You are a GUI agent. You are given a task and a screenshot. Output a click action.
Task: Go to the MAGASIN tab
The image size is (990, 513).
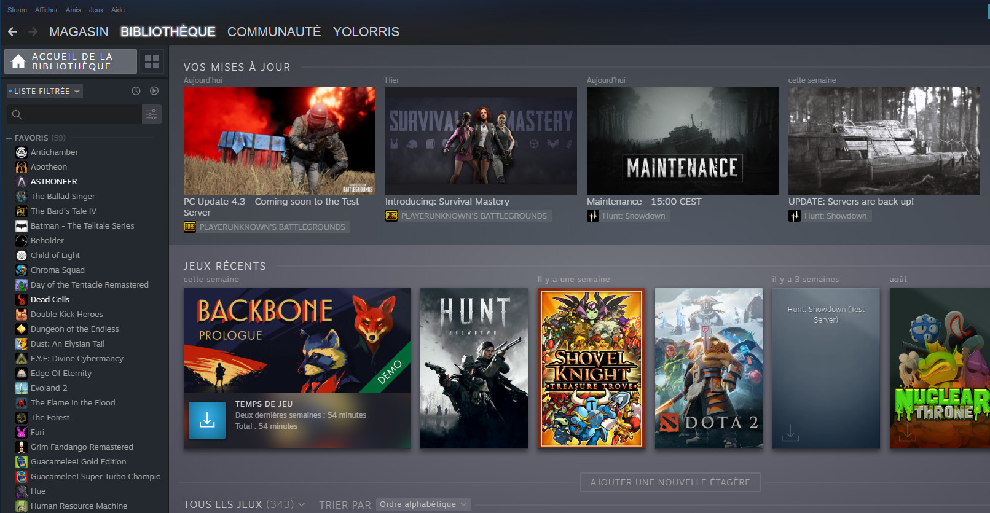pos(79,31)
